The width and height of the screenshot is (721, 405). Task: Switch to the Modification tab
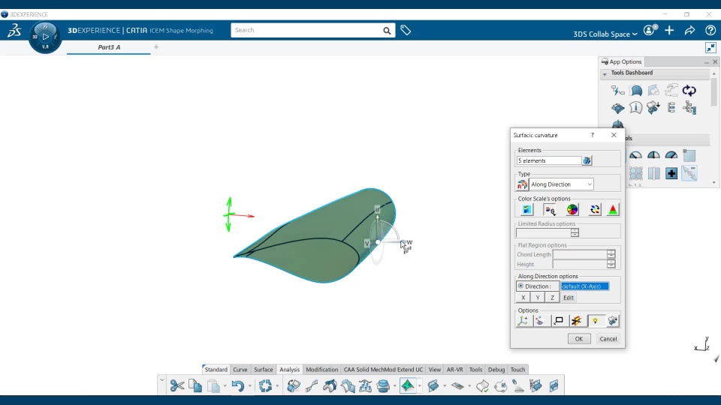point(322,370)
